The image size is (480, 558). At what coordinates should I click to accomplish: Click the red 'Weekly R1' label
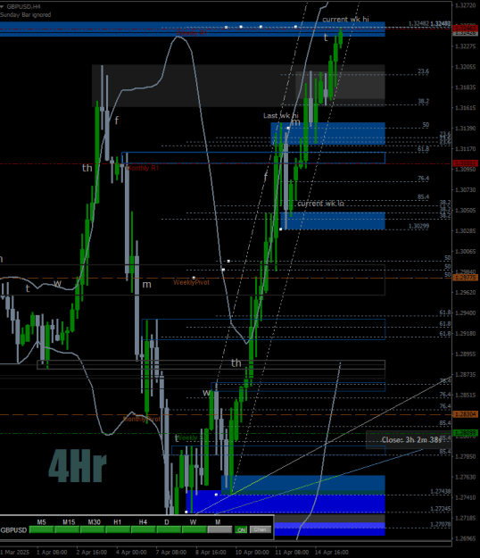pyautogui.click(x=192, y=33)
